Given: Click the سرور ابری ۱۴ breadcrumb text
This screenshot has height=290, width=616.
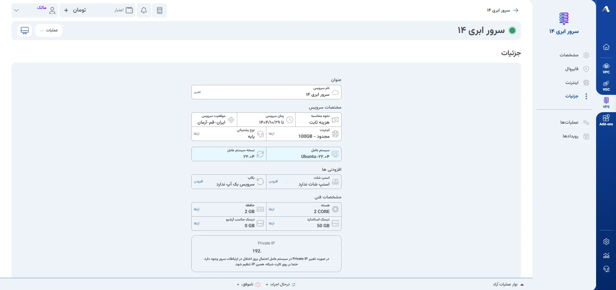Looking at the screenshot, I should coord(498,10).
